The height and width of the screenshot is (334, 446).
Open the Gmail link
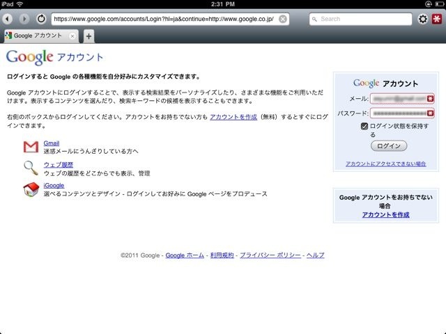(x=51, y=143)
